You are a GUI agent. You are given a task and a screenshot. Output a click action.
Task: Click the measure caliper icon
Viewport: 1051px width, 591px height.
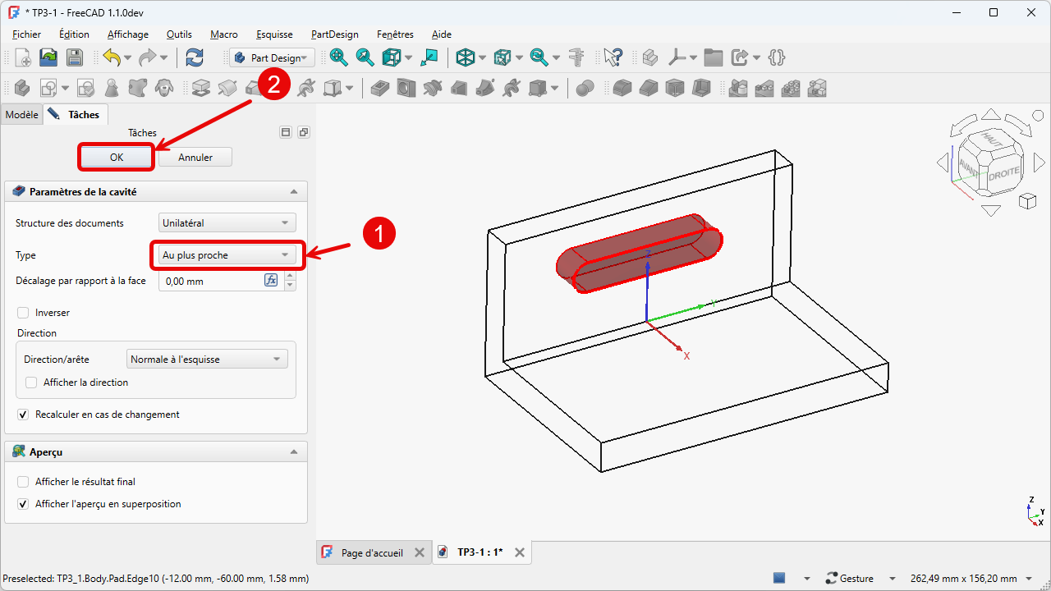click(577, 57)
